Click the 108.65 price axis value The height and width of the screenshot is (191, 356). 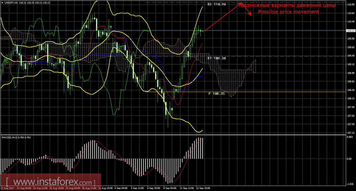tap(351, 81)
